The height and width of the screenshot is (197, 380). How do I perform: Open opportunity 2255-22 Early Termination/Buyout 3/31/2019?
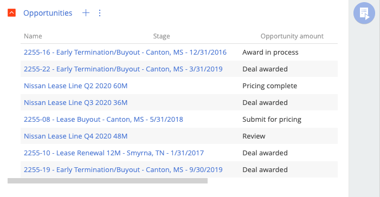123,69
